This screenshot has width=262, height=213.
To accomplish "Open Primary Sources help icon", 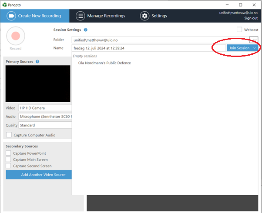I will point(37,62).
